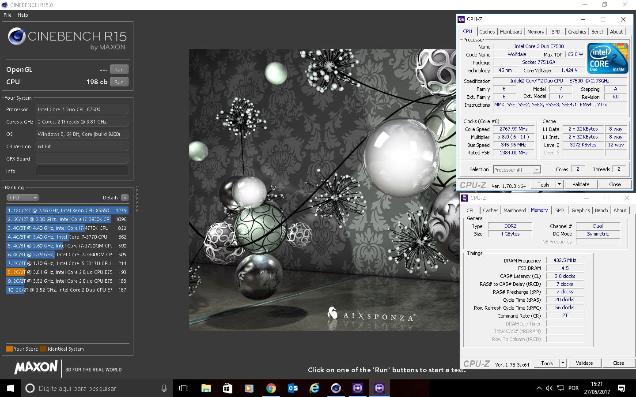Viewport: 636px width, 397px height.
Task: Click the GFX Board field
Action: click(x=82, y=159)
